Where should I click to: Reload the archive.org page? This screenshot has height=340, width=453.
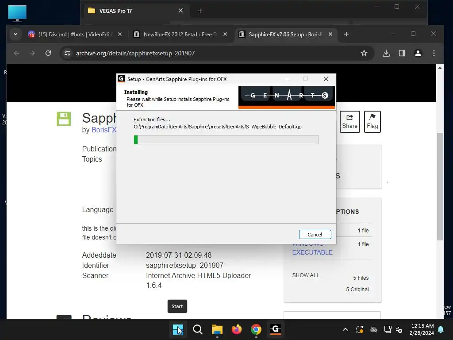[48, 53]
